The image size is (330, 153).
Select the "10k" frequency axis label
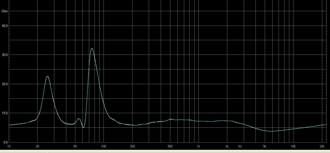pyautogui.click(x=293, y=146)
